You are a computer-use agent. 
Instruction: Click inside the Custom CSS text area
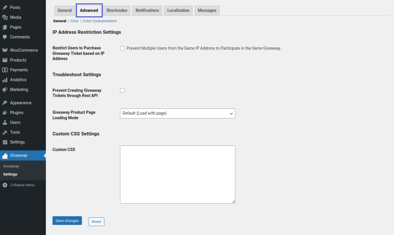click(177, 174)
